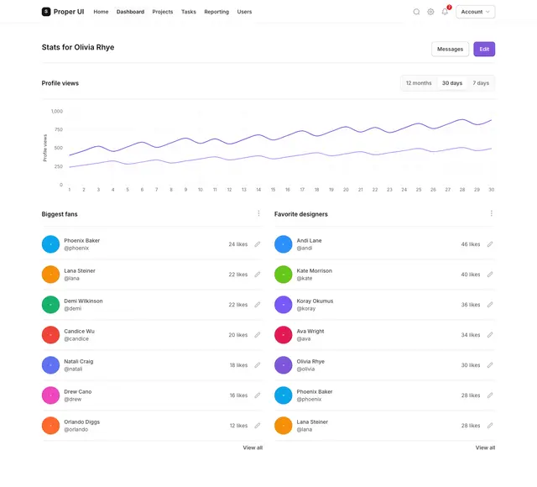Click Drew Cano's pink avatar
The width and height of the screenshot is (537, 487).
[x=50, y=395]
